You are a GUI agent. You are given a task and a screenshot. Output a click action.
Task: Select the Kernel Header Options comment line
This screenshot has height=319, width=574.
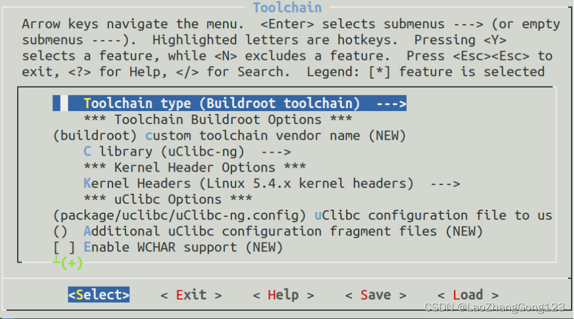pos(195,167)
